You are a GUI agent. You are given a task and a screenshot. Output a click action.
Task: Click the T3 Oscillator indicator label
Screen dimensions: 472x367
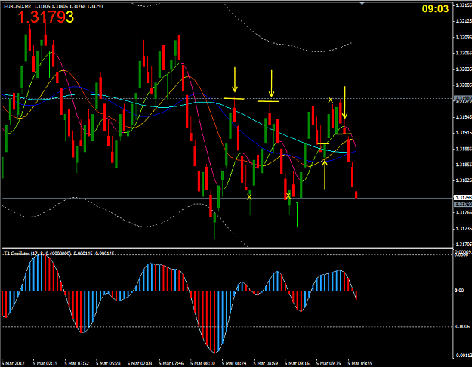coord(59,254)
